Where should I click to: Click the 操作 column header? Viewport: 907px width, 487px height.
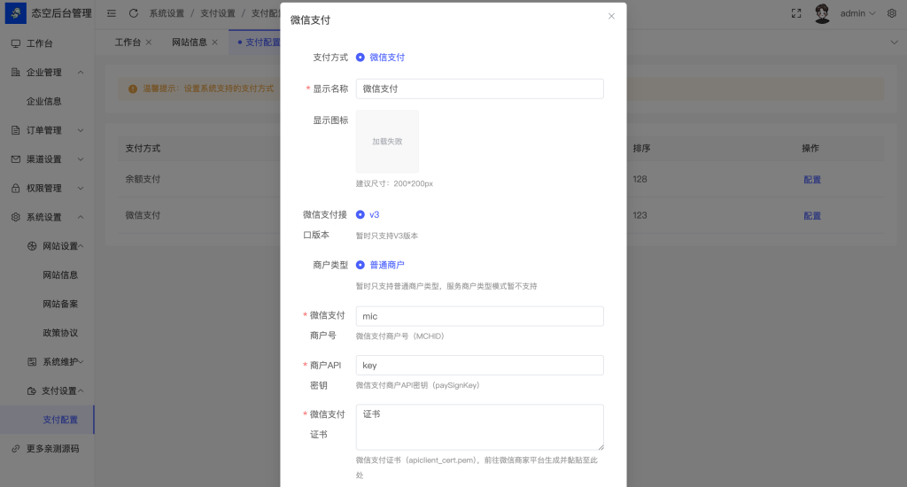810,149
